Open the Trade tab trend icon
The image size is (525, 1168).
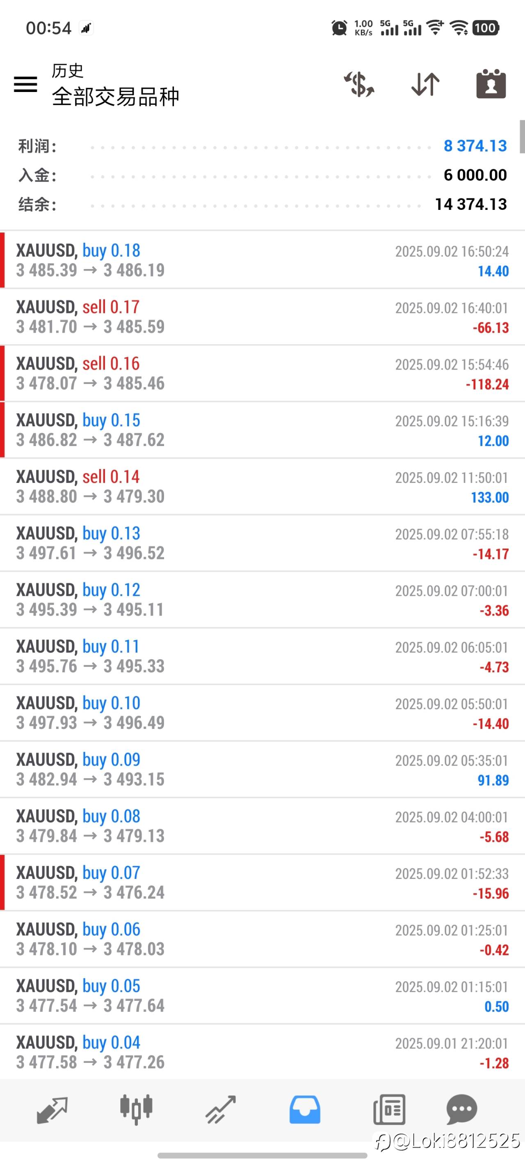221,1110
